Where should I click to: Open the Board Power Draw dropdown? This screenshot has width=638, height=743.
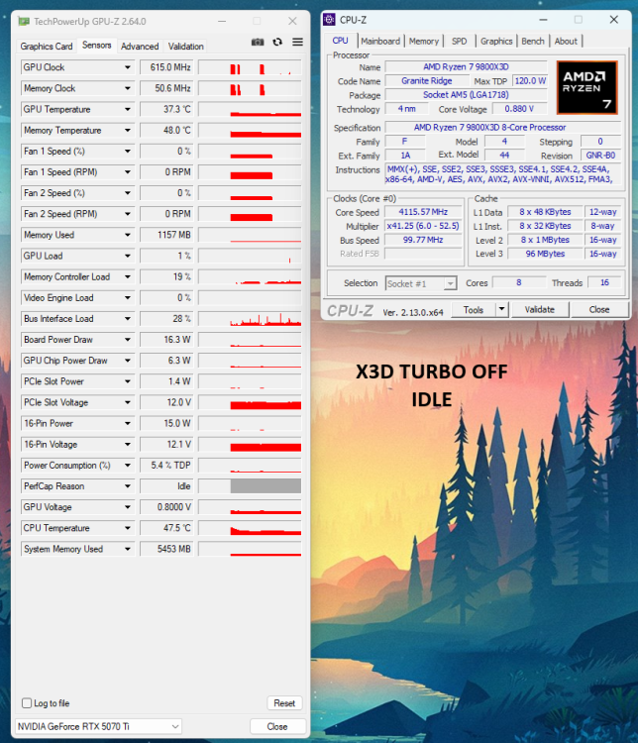click(128, 339)
